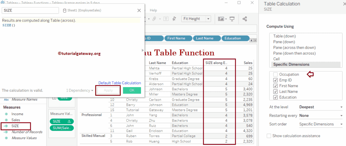Open the Help menu
The height and width of the screenshot is (146, 346).
153,10
